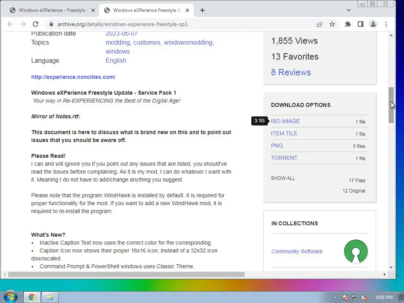View site security lock information

click(51, 24)
